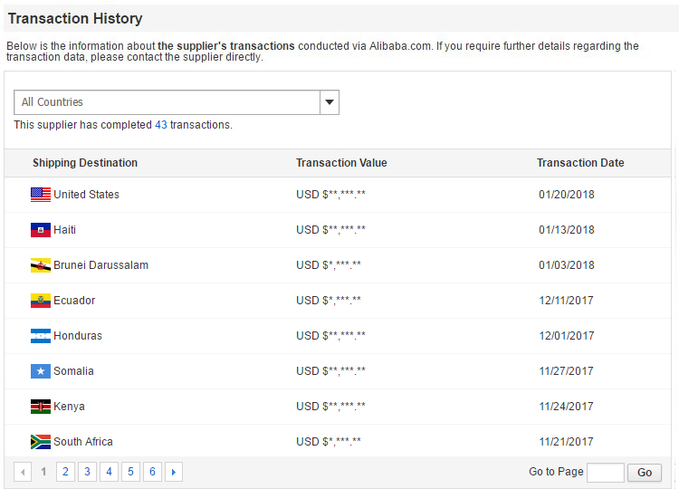Click the previous page arrow
The width and height of the screenshot is (679, 489).
click(23, 472)
